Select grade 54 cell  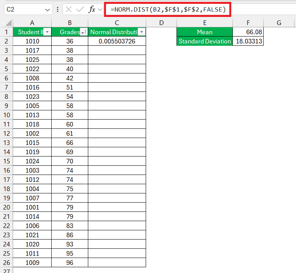point(70,97)
